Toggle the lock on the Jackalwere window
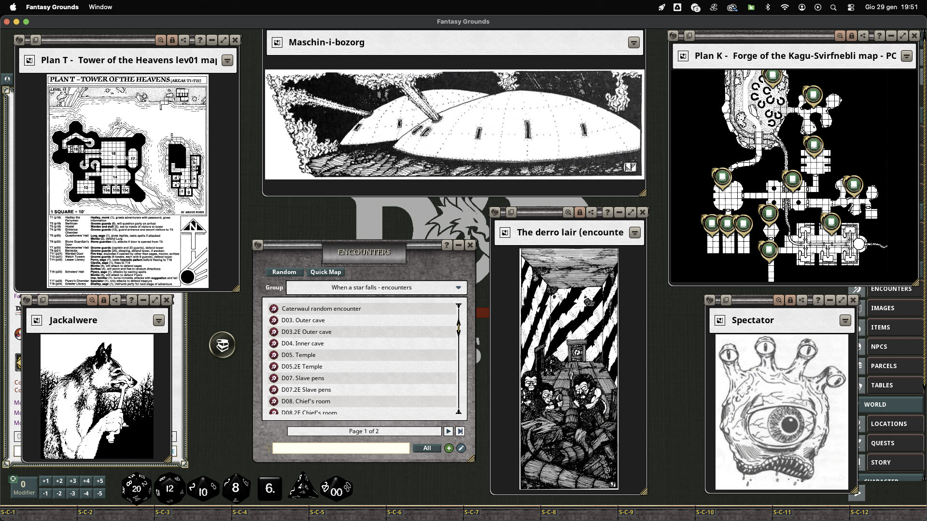The height and width of the screenshot is (521, 927). pos(103,300)
